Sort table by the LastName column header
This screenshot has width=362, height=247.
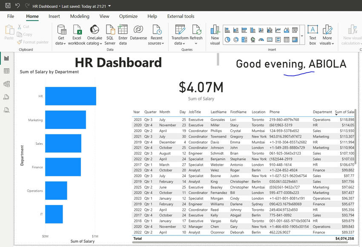tap(218, 112)
